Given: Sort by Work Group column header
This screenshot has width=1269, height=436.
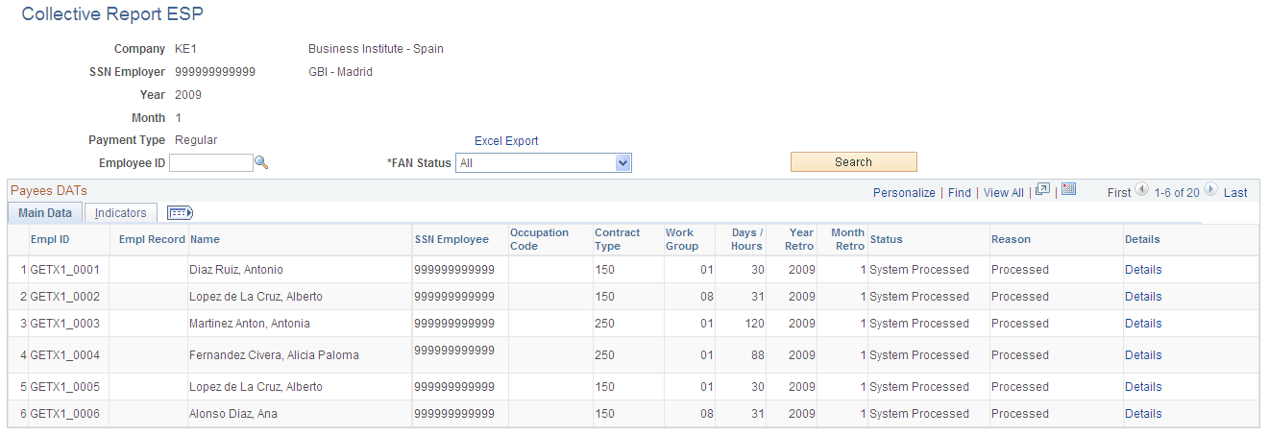Looking at the screenshot, I should [682, 239].
